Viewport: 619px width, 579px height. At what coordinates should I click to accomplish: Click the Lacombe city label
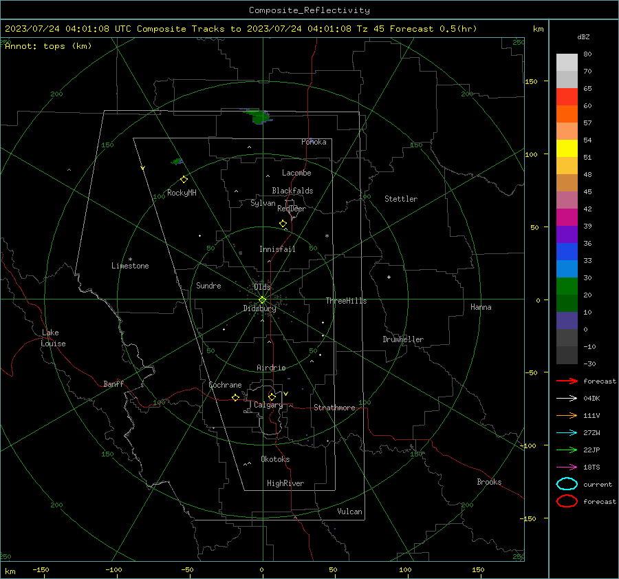pyautogui.click(x=296, y=173)
